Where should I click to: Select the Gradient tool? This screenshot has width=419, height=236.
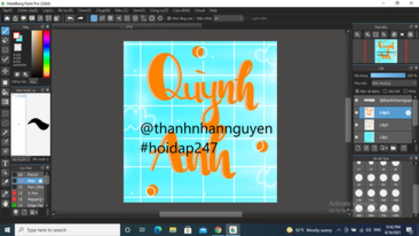click(5, 102)
